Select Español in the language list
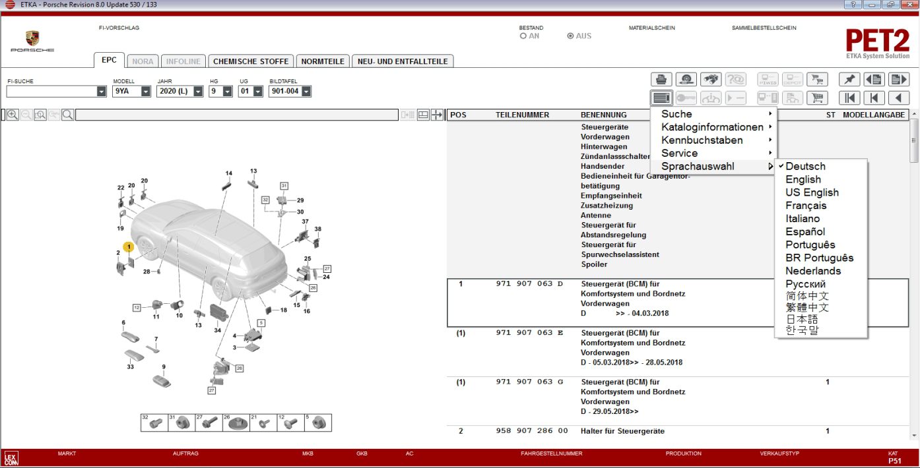This screenshot has height=468, width=920. click(805, 231)
